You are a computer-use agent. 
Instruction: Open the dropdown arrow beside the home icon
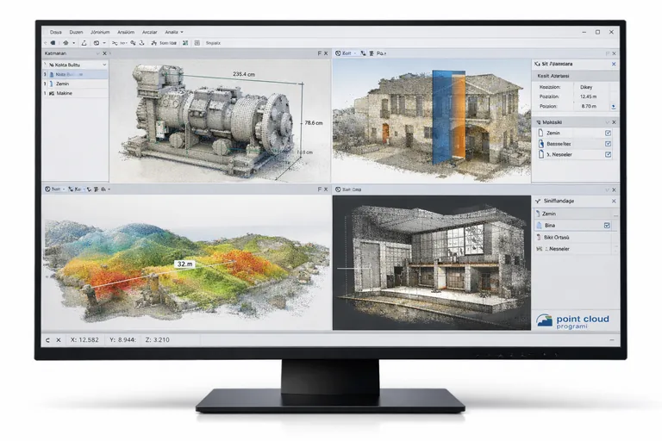pyautogui.click(x=74, y=43)
